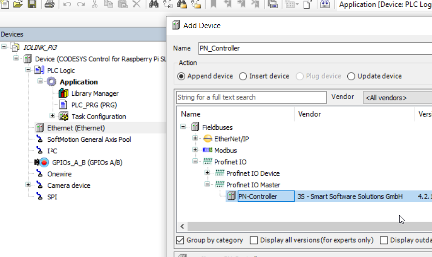This screenshot has height=257, width=432.
Task: Click the Library Manager label
Action: tap(95, 93)
